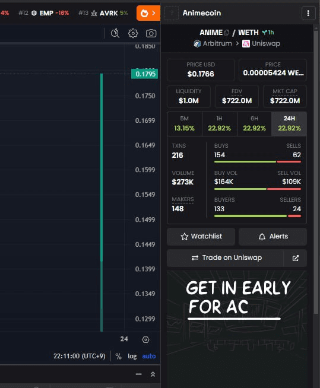The width and height of the screenshot is (320, 388).
Task: Select trending token #12 EMP
Action: [x=44, y=13]
